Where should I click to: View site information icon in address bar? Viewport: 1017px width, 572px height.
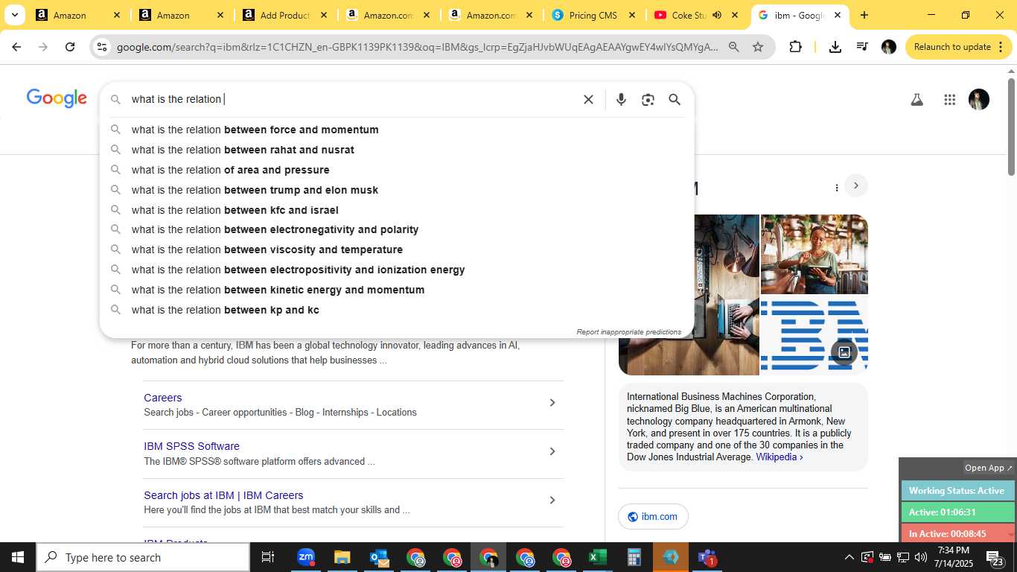pyautogui.click(x=102, y=47)
